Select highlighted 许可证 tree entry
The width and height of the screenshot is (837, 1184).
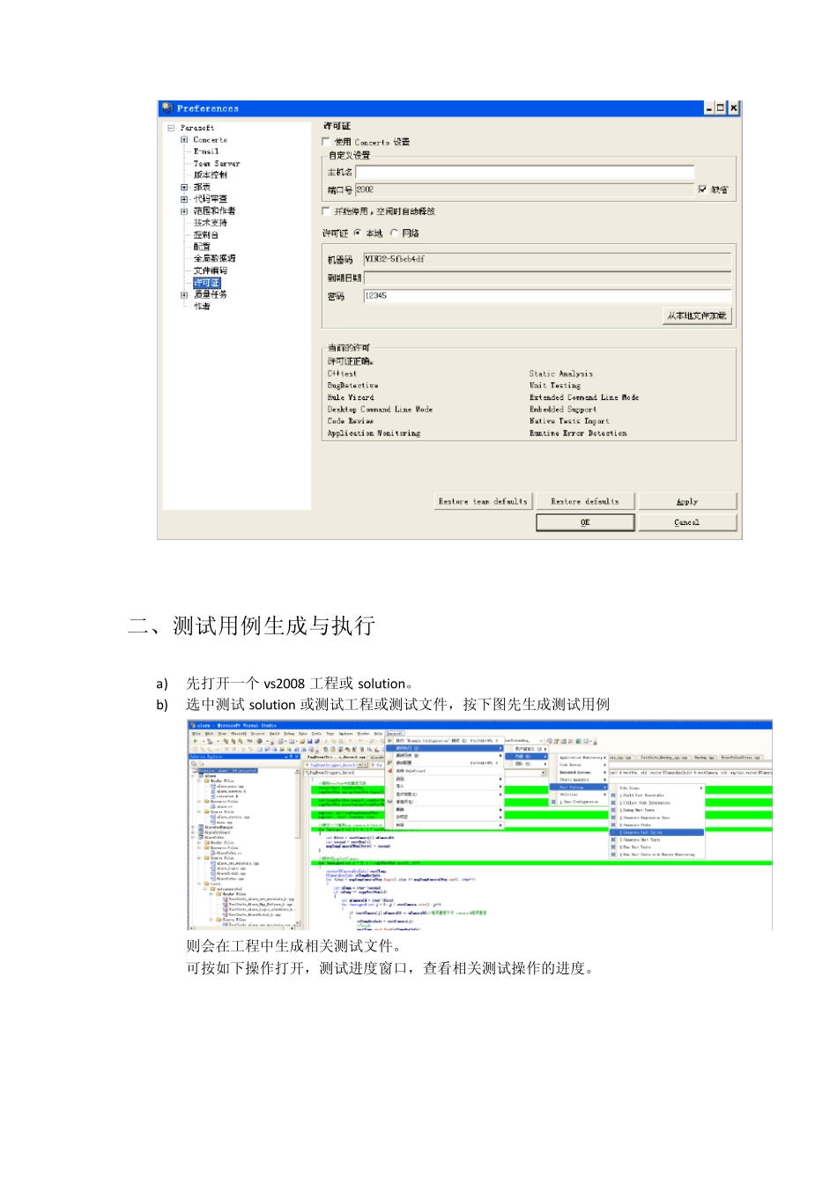click(206, 283)
